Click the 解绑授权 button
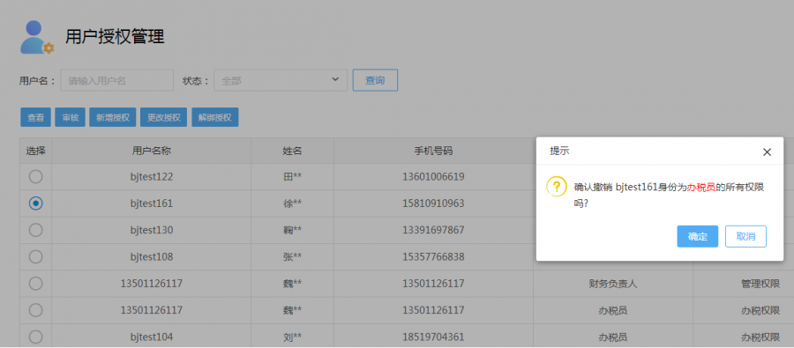Screen dimensions: 794x348 [214, 117]
